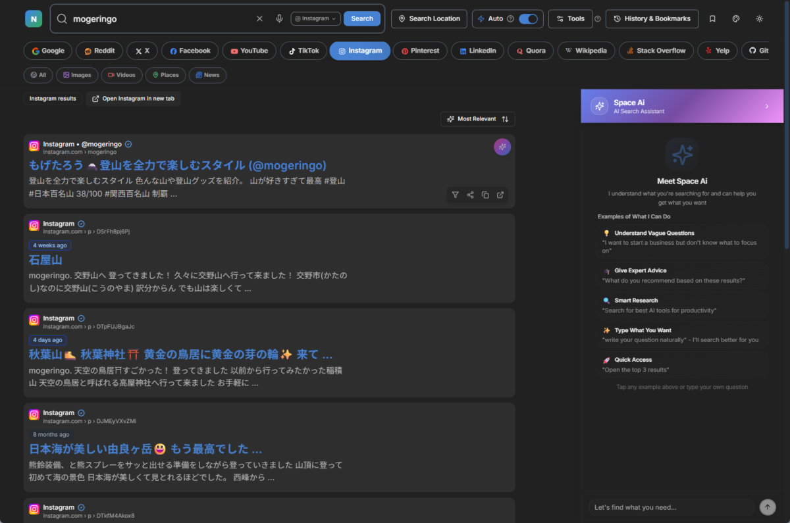The height and width of the screenshot is (523, 790).
Task: Click the filter icon on the @mogeringo result
Action: click(455, 195)
